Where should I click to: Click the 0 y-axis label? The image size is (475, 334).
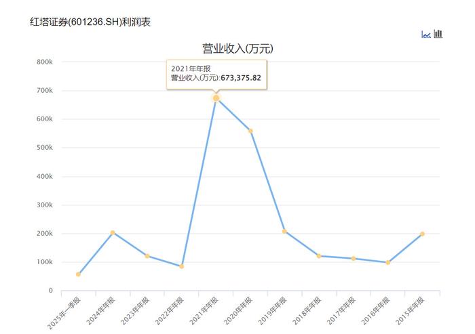(x=51, y=291)
